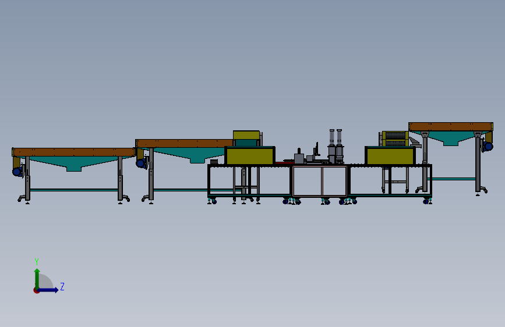Select the blue motor on the middle conveyor

141,163
